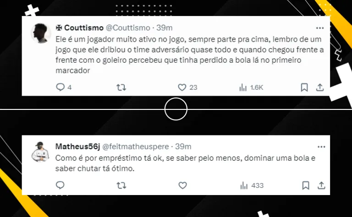This screenshot has height=217, width=352.
Task: Like the Matheus56j tweet
Action: pos(182,185)
